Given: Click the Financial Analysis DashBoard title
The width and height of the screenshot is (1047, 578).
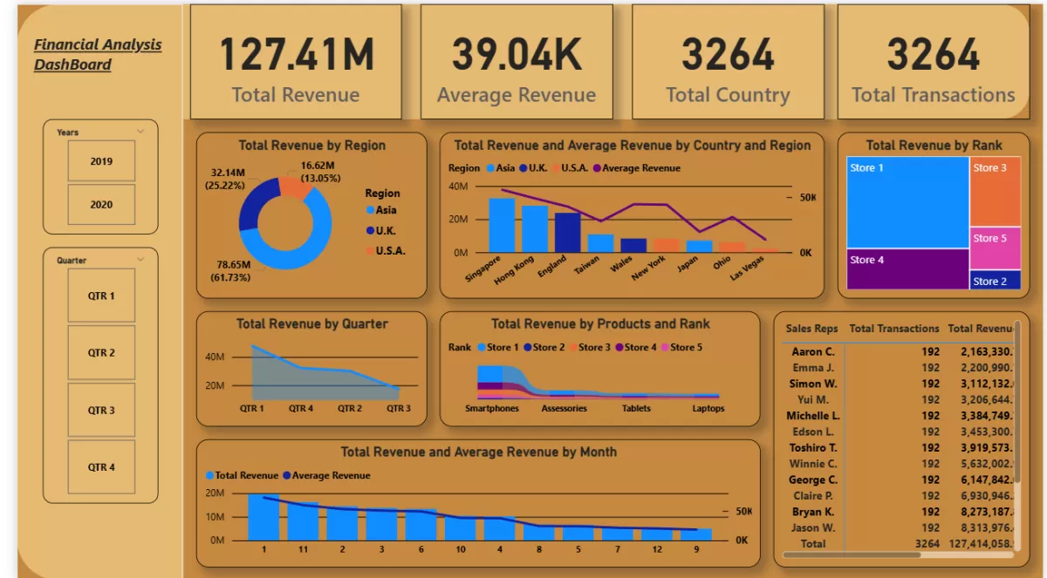Looking at the screenshot, I should point(98,54).
